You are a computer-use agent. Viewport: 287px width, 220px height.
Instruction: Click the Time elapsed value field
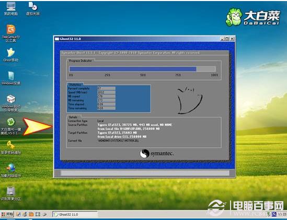[x=106, y=104]
